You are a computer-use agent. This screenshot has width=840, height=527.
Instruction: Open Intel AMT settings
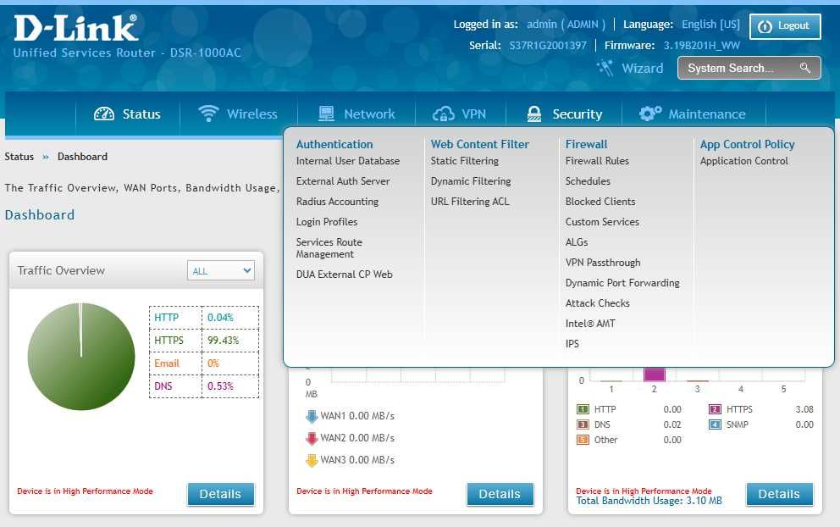click(x=590, y=324)
